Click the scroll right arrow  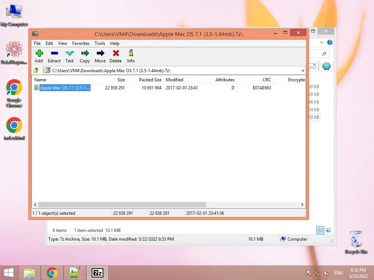pos(302,205)
